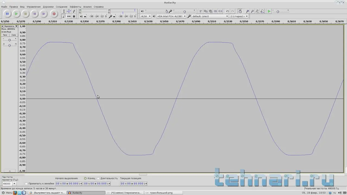Open the 'Эффекты' menu

pyautogui.click(x=75, y=7)
